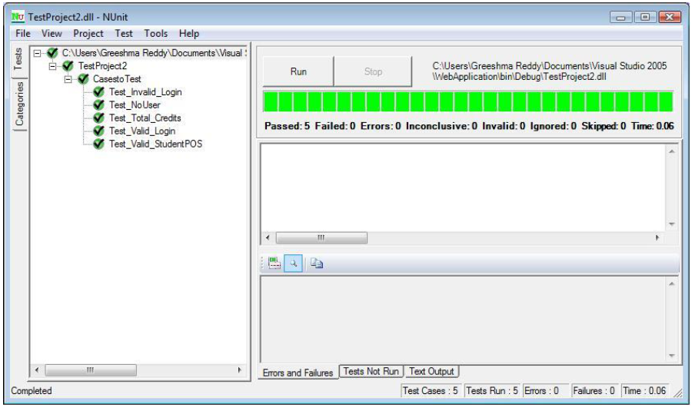The image size is (692, 411).
Task: Click the Run button
Action: coord(298,71)
